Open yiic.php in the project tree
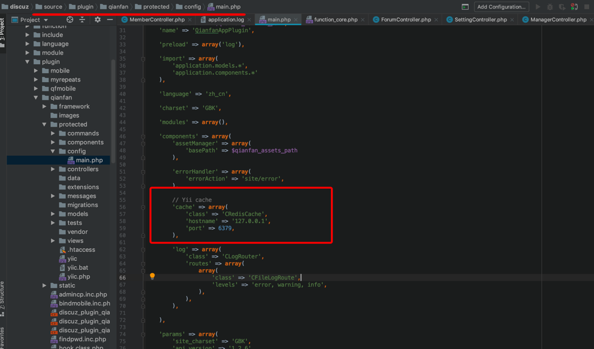This screenshot has width=594, height=349. (x=79, y=276)
